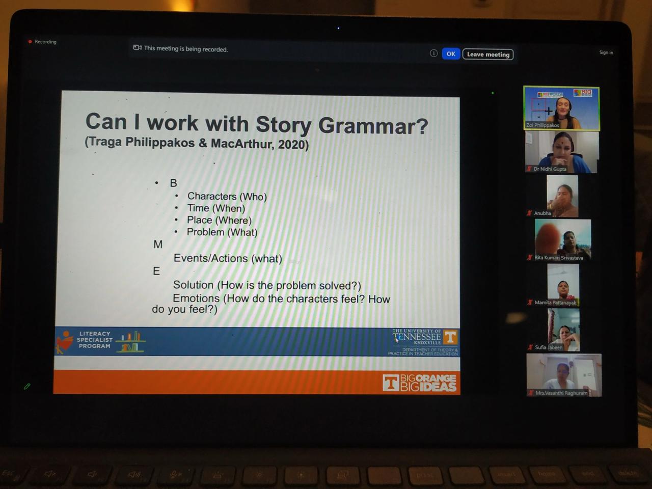Image resolution: width=652 pixels, height=489 pixels.
Task: Click the Leave meeting button
Action: pyautogui.click(x=488, y=55)
